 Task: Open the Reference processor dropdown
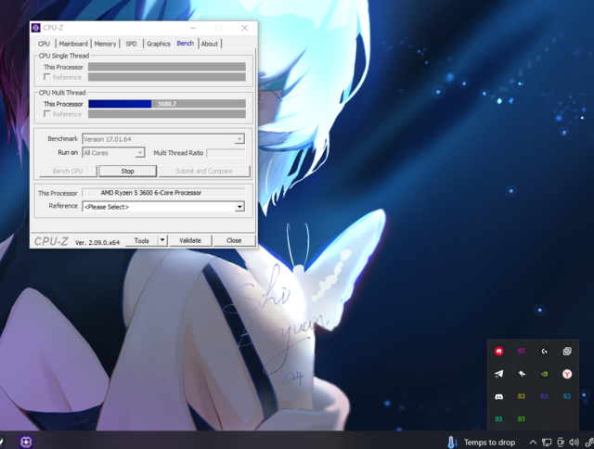(x=239, y=207)
